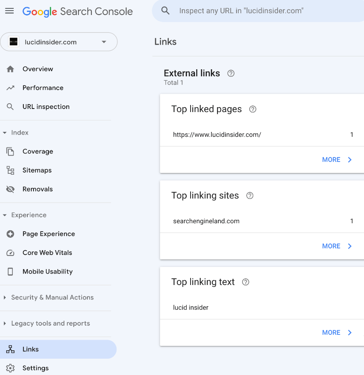Click help icon next to Top linked pages

click(253, 109)
